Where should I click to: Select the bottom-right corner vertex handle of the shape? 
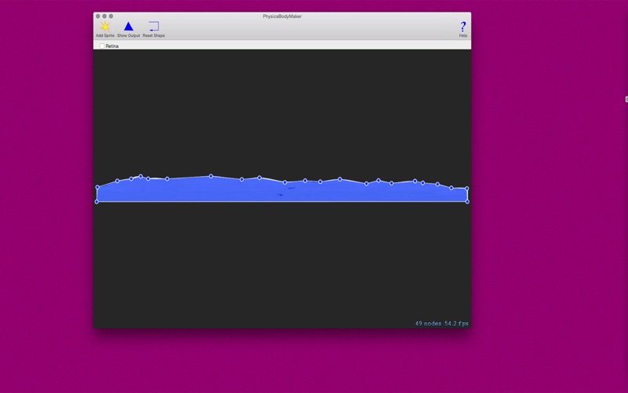point(467,202)
